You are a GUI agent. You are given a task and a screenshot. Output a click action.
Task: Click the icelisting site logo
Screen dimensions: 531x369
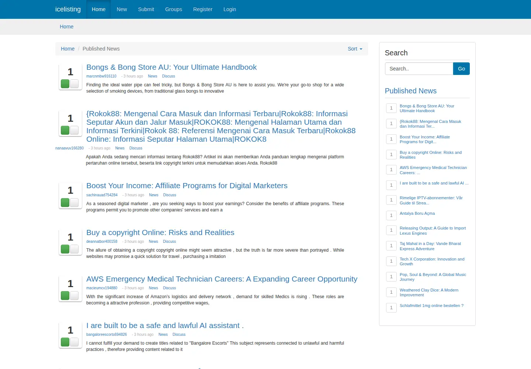click(68, 9)
